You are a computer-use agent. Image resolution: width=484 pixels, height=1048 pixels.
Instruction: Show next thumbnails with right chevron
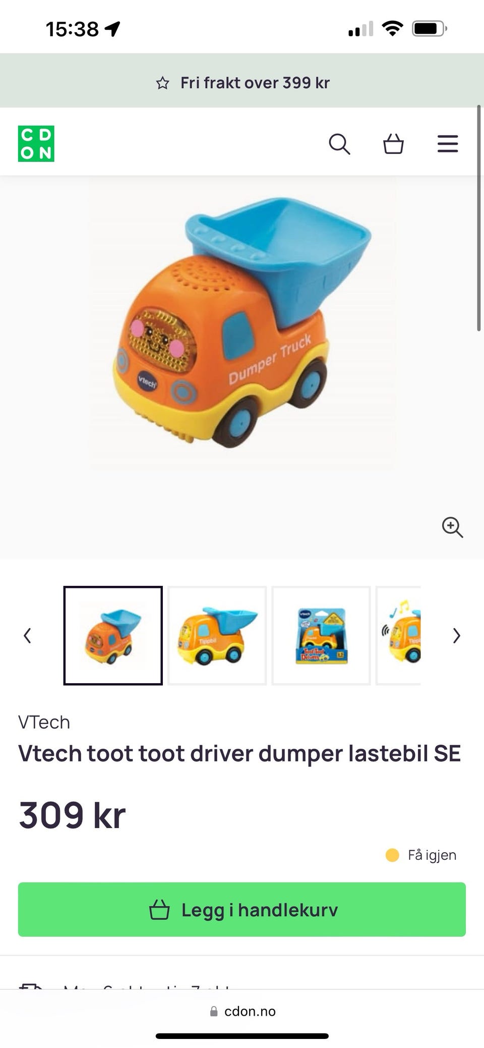click(456, 636)
